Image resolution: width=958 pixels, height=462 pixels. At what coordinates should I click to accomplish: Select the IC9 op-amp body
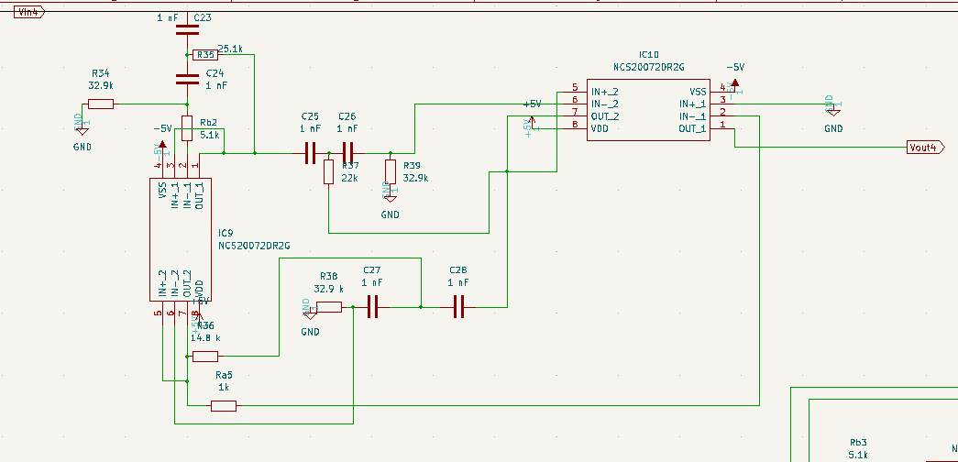point(181,239)
